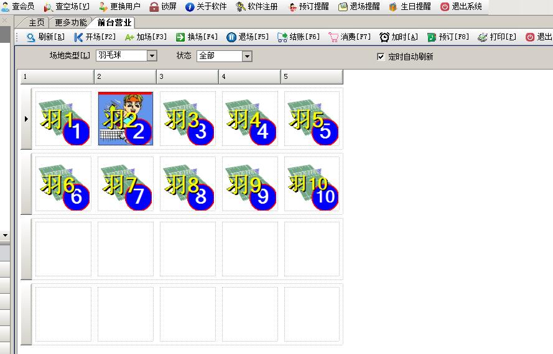This screenshot has width=553, height=354.
Task: Select the 前台营业 tab
Action: click(x=114, y=22)
